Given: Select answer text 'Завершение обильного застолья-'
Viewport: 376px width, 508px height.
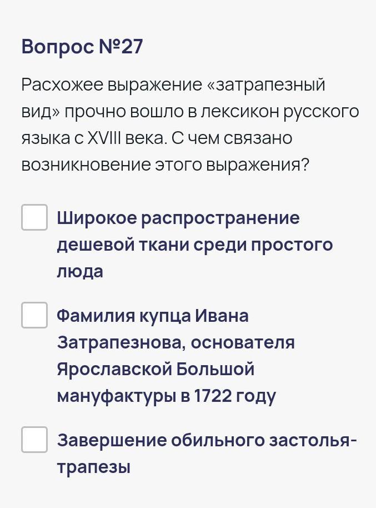Looking at the screenshot, I should 208,441.
